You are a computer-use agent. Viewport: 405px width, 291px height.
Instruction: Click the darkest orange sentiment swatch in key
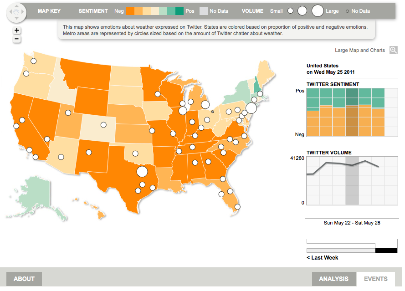pyautogui.click(x=130, y=11)
